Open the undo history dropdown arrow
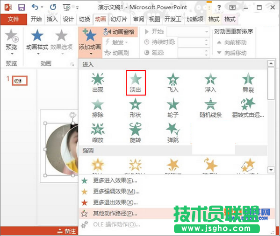Viewport: 280px width, 236px height. pos(42,7)
